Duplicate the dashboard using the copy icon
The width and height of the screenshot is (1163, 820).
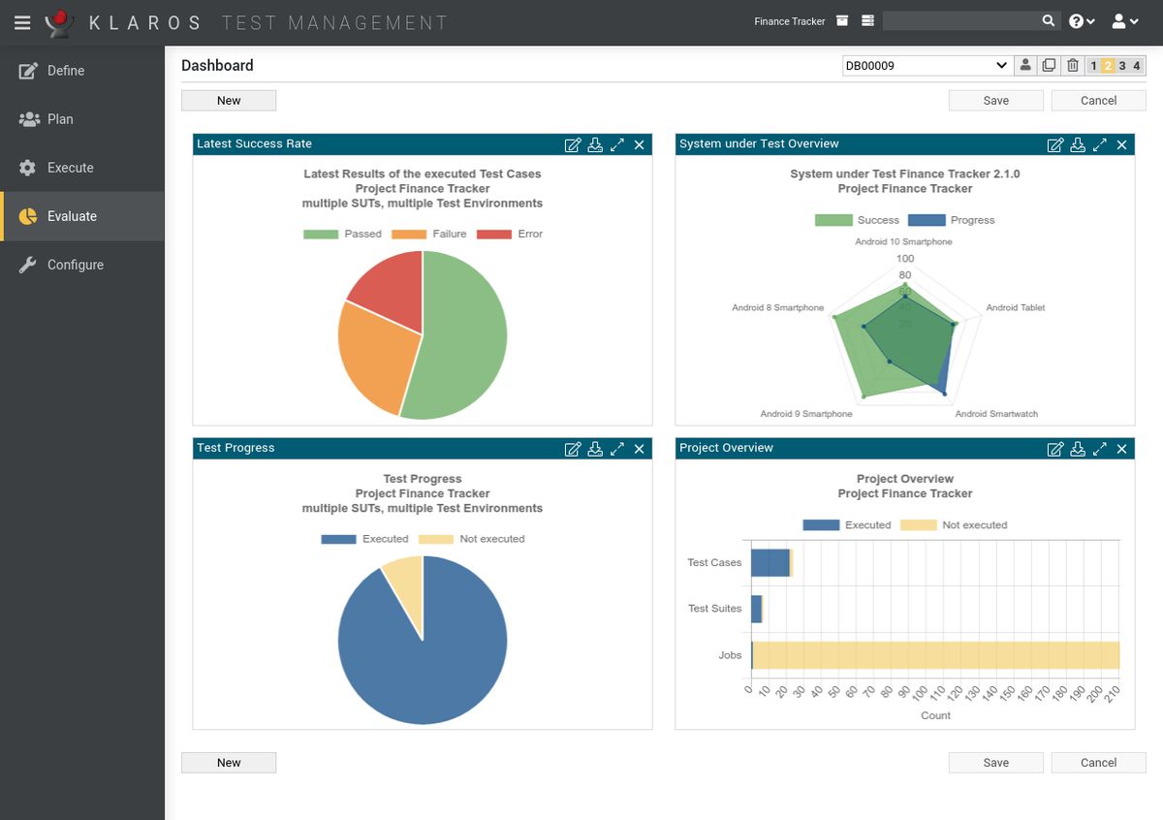[1049, 65]
